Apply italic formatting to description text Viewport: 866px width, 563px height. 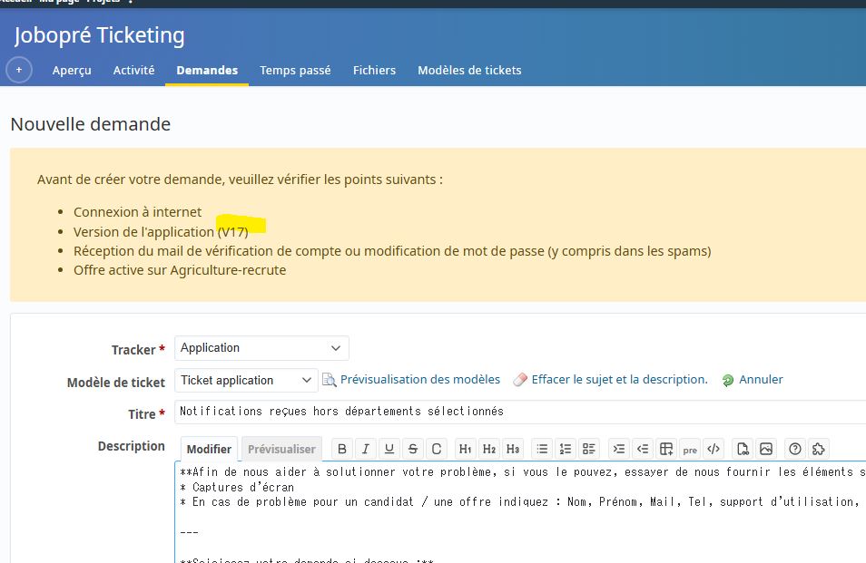(x=366, y=449)
